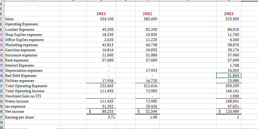This screenshot has height=129, width=258.
Task: Select the 20X1 column header cell
Action: click(101, 14)
